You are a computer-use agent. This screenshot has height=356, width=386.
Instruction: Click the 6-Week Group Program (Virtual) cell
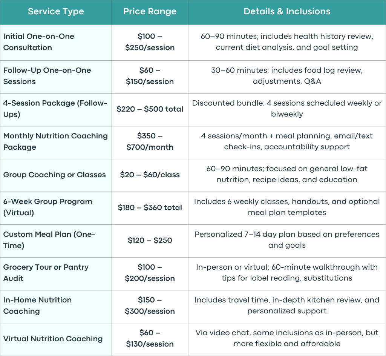tap(56, 207)
